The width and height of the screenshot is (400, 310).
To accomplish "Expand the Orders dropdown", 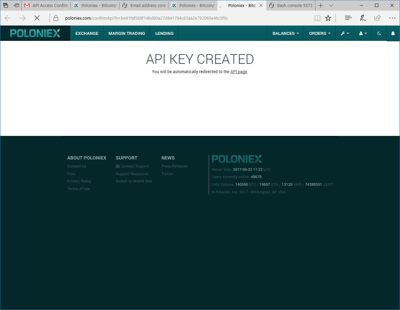I will pos(320,33).
